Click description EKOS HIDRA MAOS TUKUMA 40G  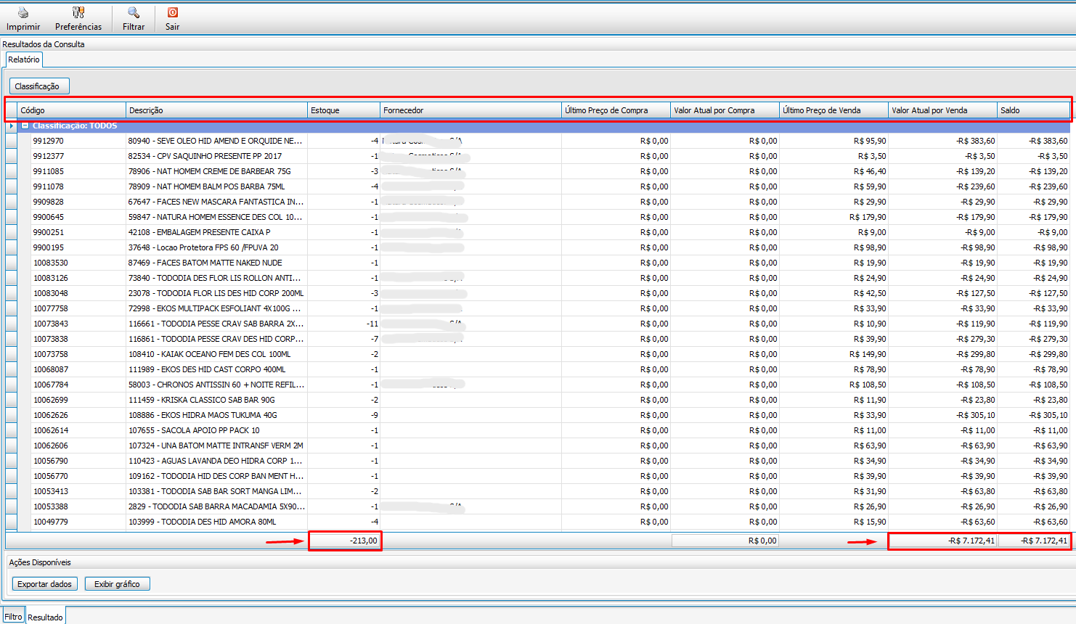[x=203, y=415]
